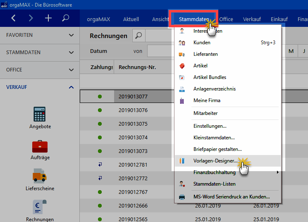The height and width of the screenshot is (222, 308).
Task: Open the Einkauf menu
Action: tap(279, 19)
